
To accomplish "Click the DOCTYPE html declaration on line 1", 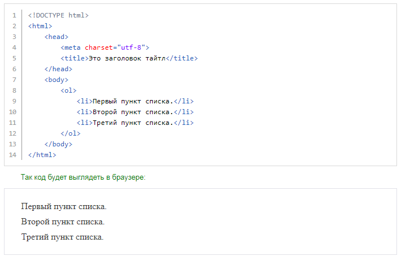I will coord(58,15).
